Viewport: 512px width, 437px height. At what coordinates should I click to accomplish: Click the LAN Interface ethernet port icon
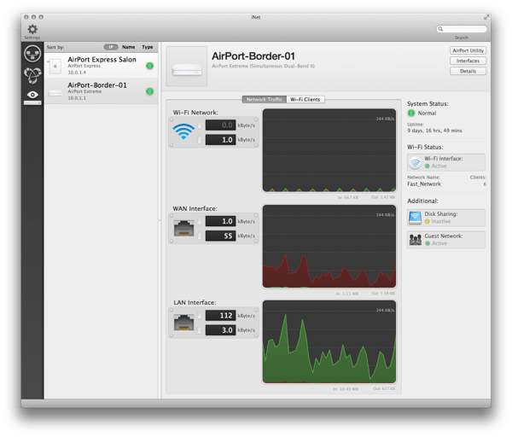pos(183,323)
